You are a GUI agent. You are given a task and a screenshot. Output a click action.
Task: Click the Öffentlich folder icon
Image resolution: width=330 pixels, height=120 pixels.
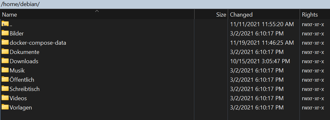pos(5,79)
